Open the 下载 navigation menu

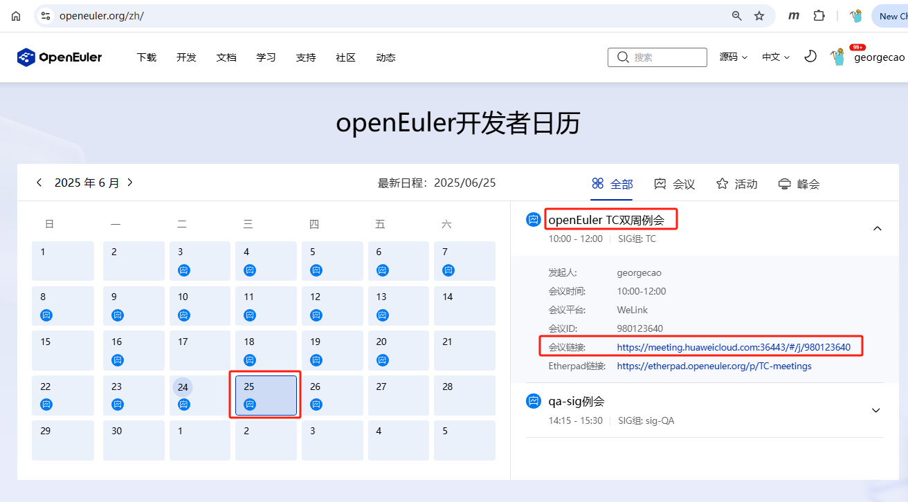pos(147,57)
